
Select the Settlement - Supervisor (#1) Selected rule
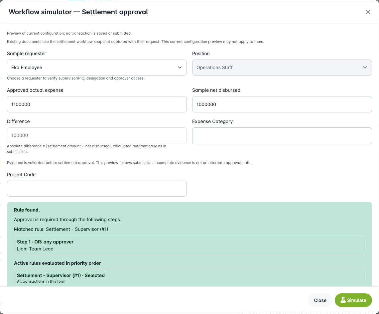click(189, 278)
